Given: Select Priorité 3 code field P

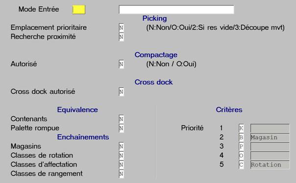Looking at the screenshot, I should (x=241, y=146).
